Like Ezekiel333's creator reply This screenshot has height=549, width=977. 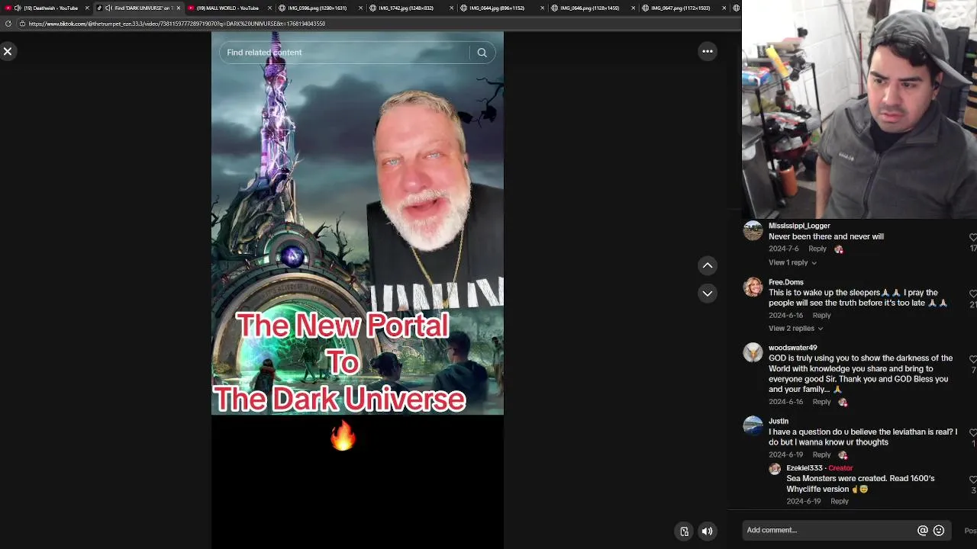point(973,480)
